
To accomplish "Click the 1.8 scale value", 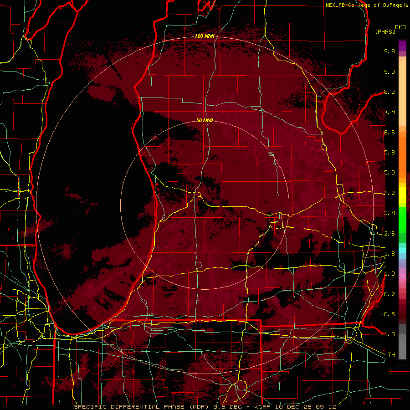I will coord(389,254).
